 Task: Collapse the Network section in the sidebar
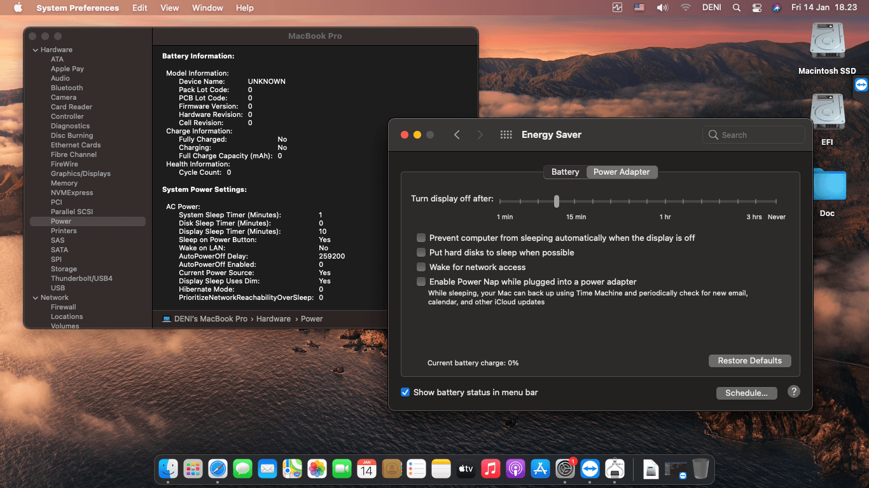(x=35, y=297)
